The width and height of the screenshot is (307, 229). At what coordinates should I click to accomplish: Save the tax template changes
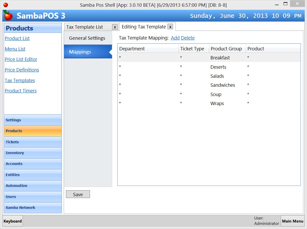click(x=78, y=194)
